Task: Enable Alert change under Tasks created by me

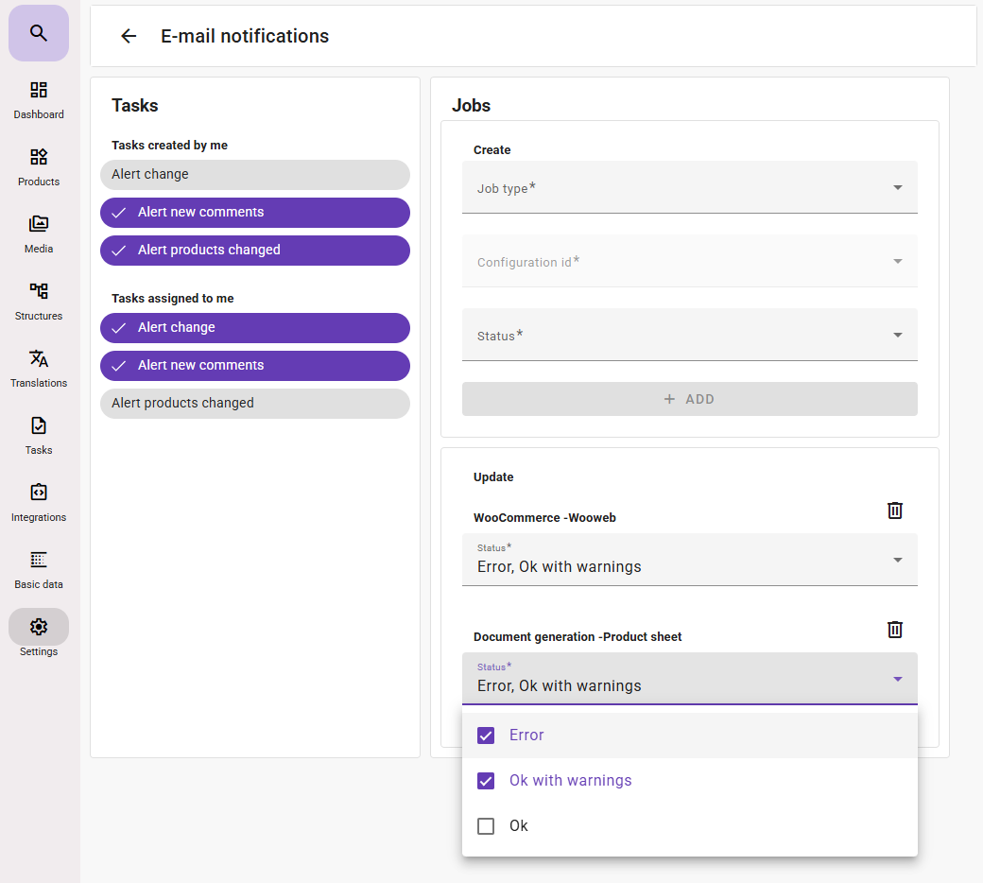Action: point(255,175)
